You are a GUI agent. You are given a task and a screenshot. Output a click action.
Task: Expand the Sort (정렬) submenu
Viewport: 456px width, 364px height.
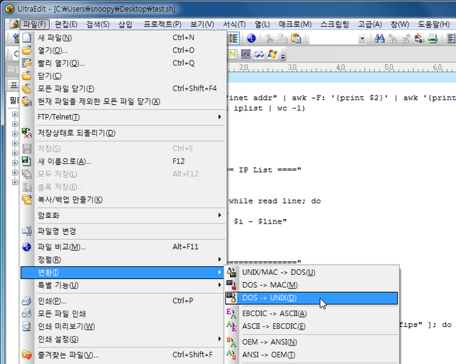pyautogui.click(x=123, y=260)
